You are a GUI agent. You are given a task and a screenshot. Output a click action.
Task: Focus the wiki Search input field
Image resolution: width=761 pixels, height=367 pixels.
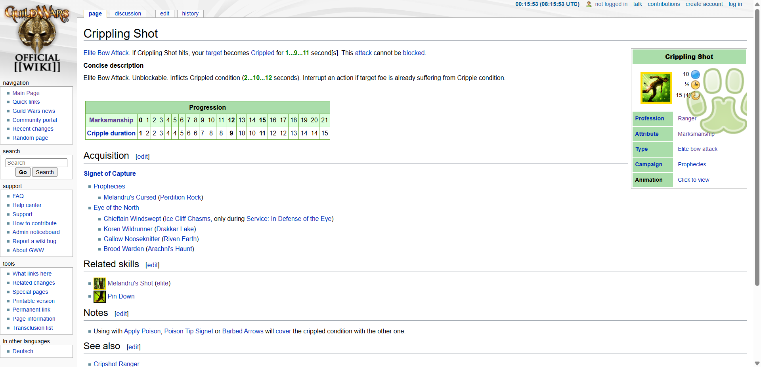point(36,163)
